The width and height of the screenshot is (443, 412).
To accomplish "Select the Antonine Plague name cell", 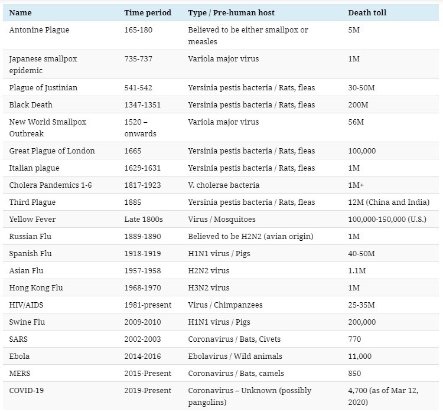I will pos(38,30).
